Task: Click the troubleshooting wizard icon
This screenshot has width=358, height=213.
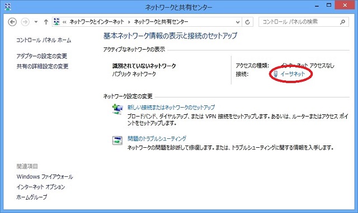Action: click(x=117, y=140)
